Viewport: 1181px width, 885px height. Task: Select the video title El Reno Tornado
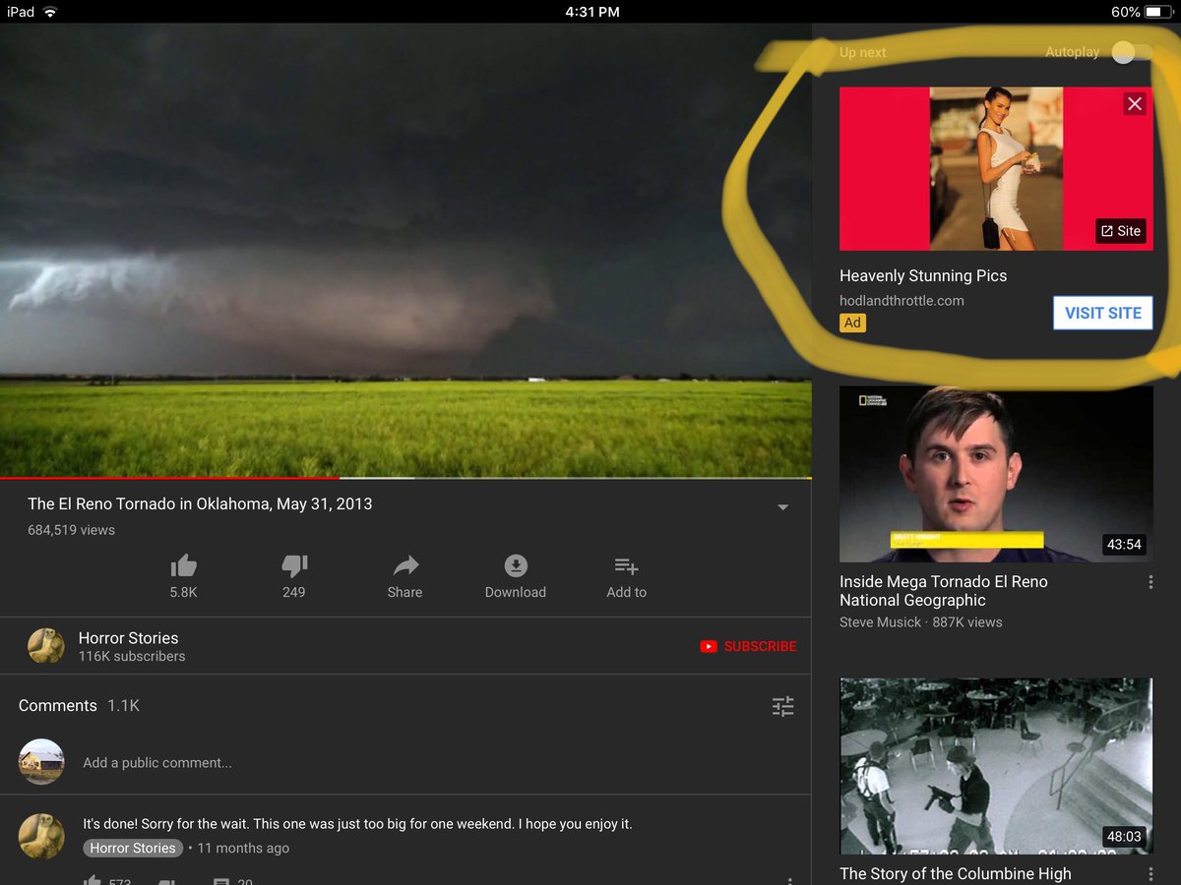pyautogui.click(x=200, y=503)
